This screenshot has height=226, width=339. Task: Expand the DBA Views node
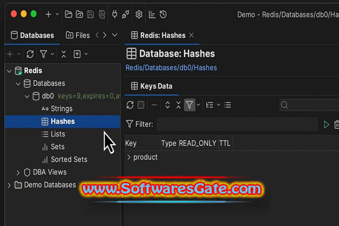click(x=18, y=173)
